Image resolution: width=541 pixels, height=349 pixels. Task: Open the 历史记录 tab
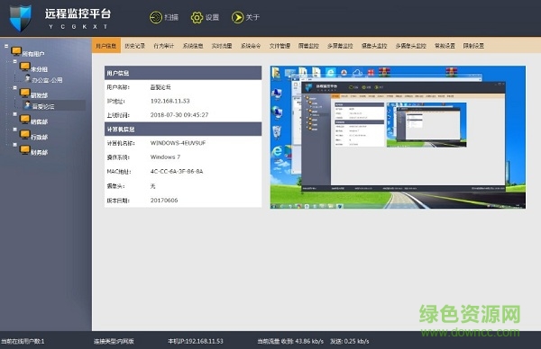tap(135, 46)
